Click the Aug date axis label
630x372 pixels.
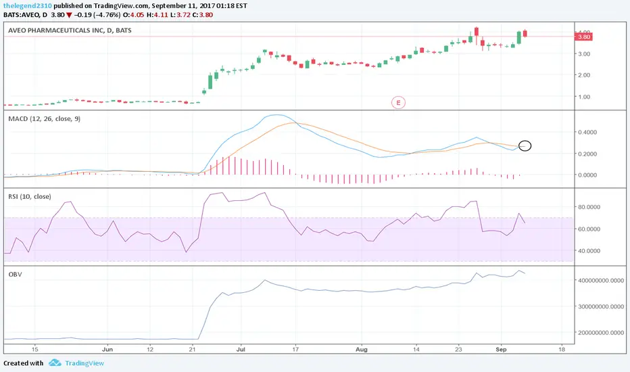(x=362, y=350)
